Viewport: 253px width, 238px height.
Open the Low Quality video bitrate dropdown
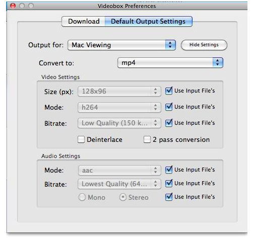119,123
